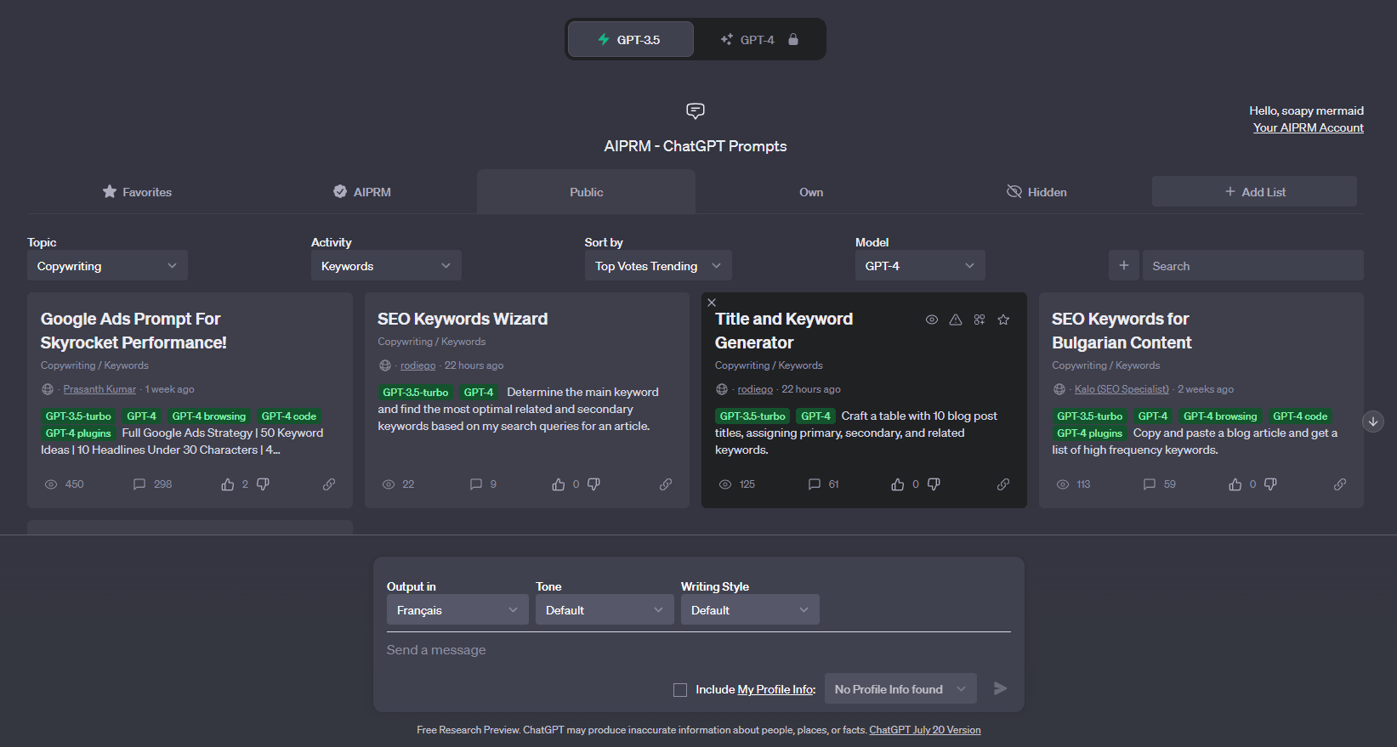The height and width of the screenshot is (747, 1397).
Task: Open Prasanth Kumar author link
Action: pyautogui.click(x=99, y=389)
